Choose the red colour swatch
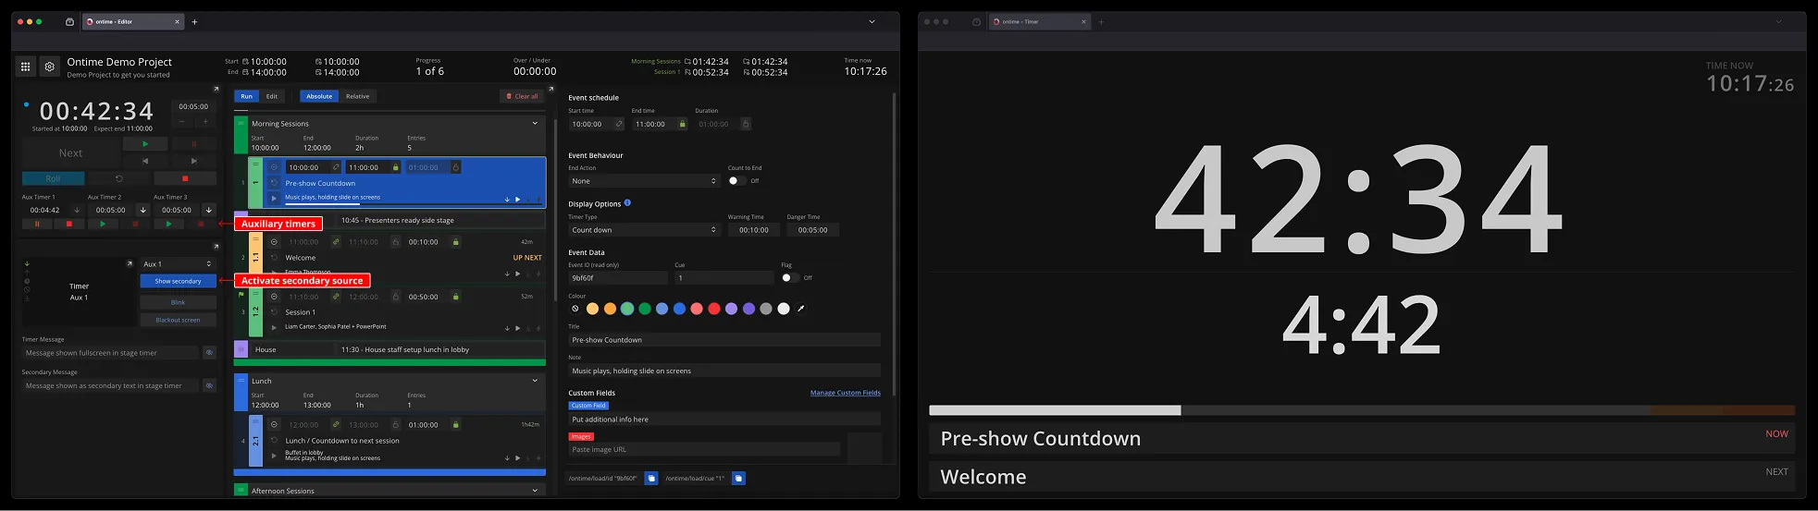 click(714, 309)
